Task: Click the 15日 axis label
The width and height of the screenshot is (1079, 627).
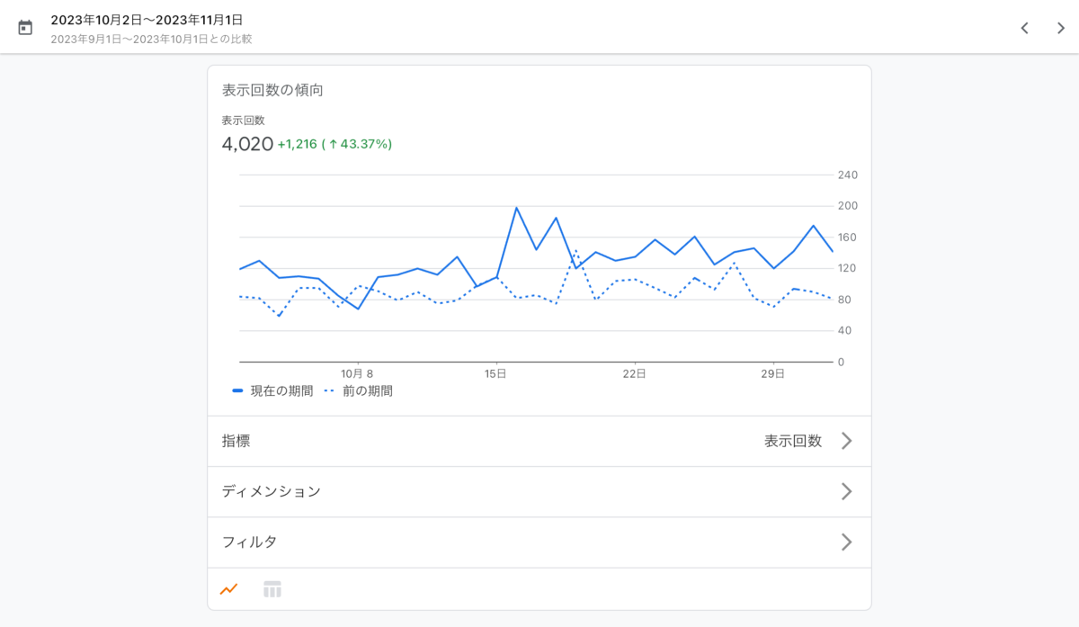Action: pyautogui.click(x=495, y=373)
